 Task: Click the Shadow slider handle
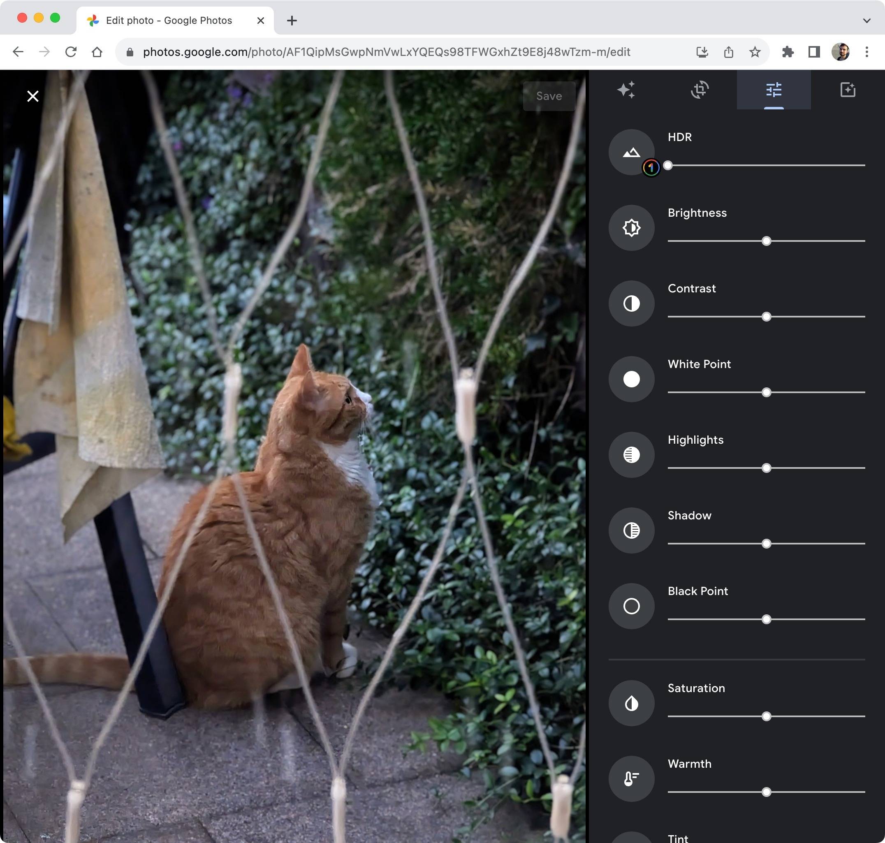[x=766, y=543]
